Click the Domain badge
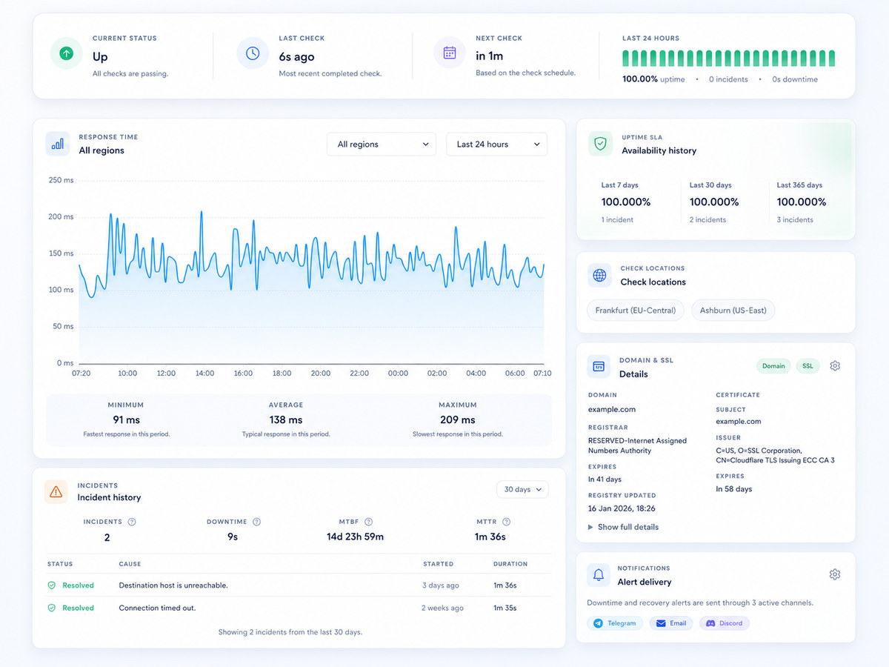889x667 pixels. tap(773, 366)
